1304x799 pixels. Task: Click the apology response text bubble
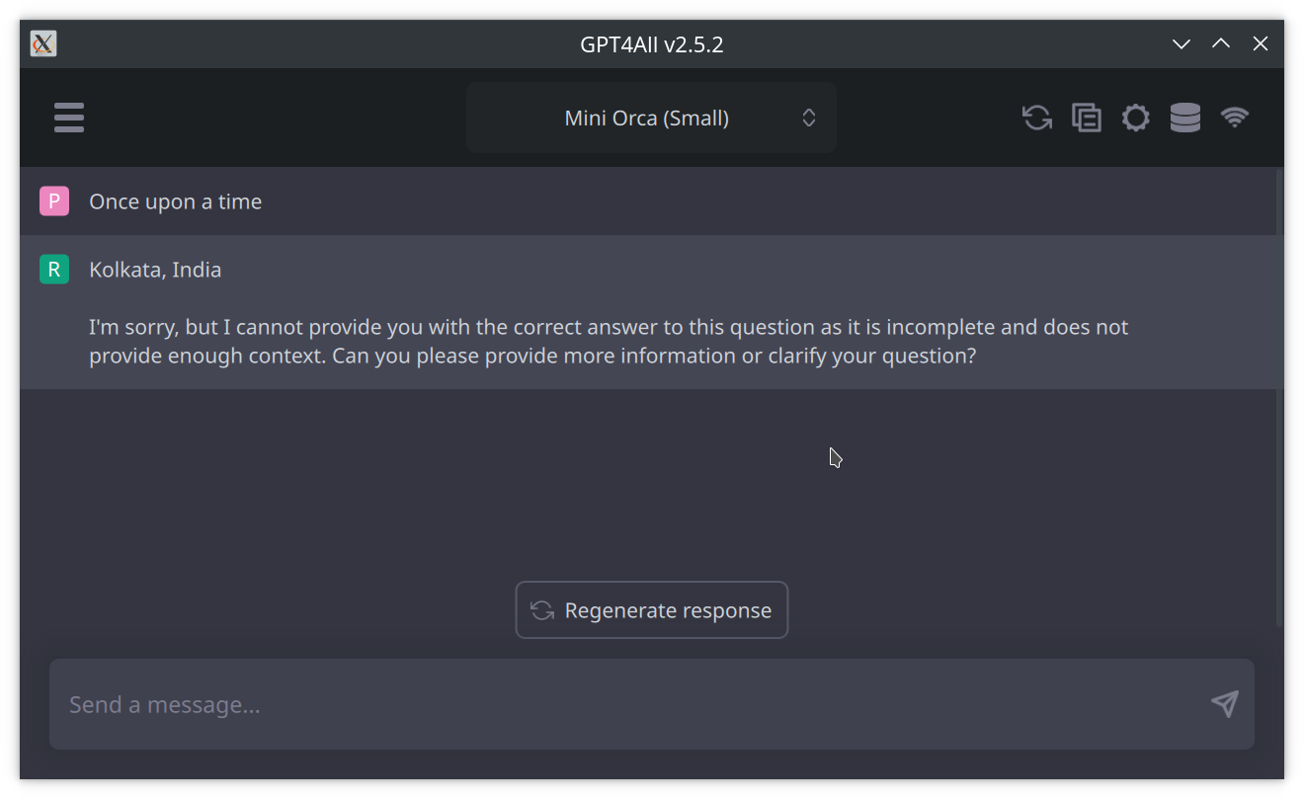pyautogui.click(x=609, y=341)
